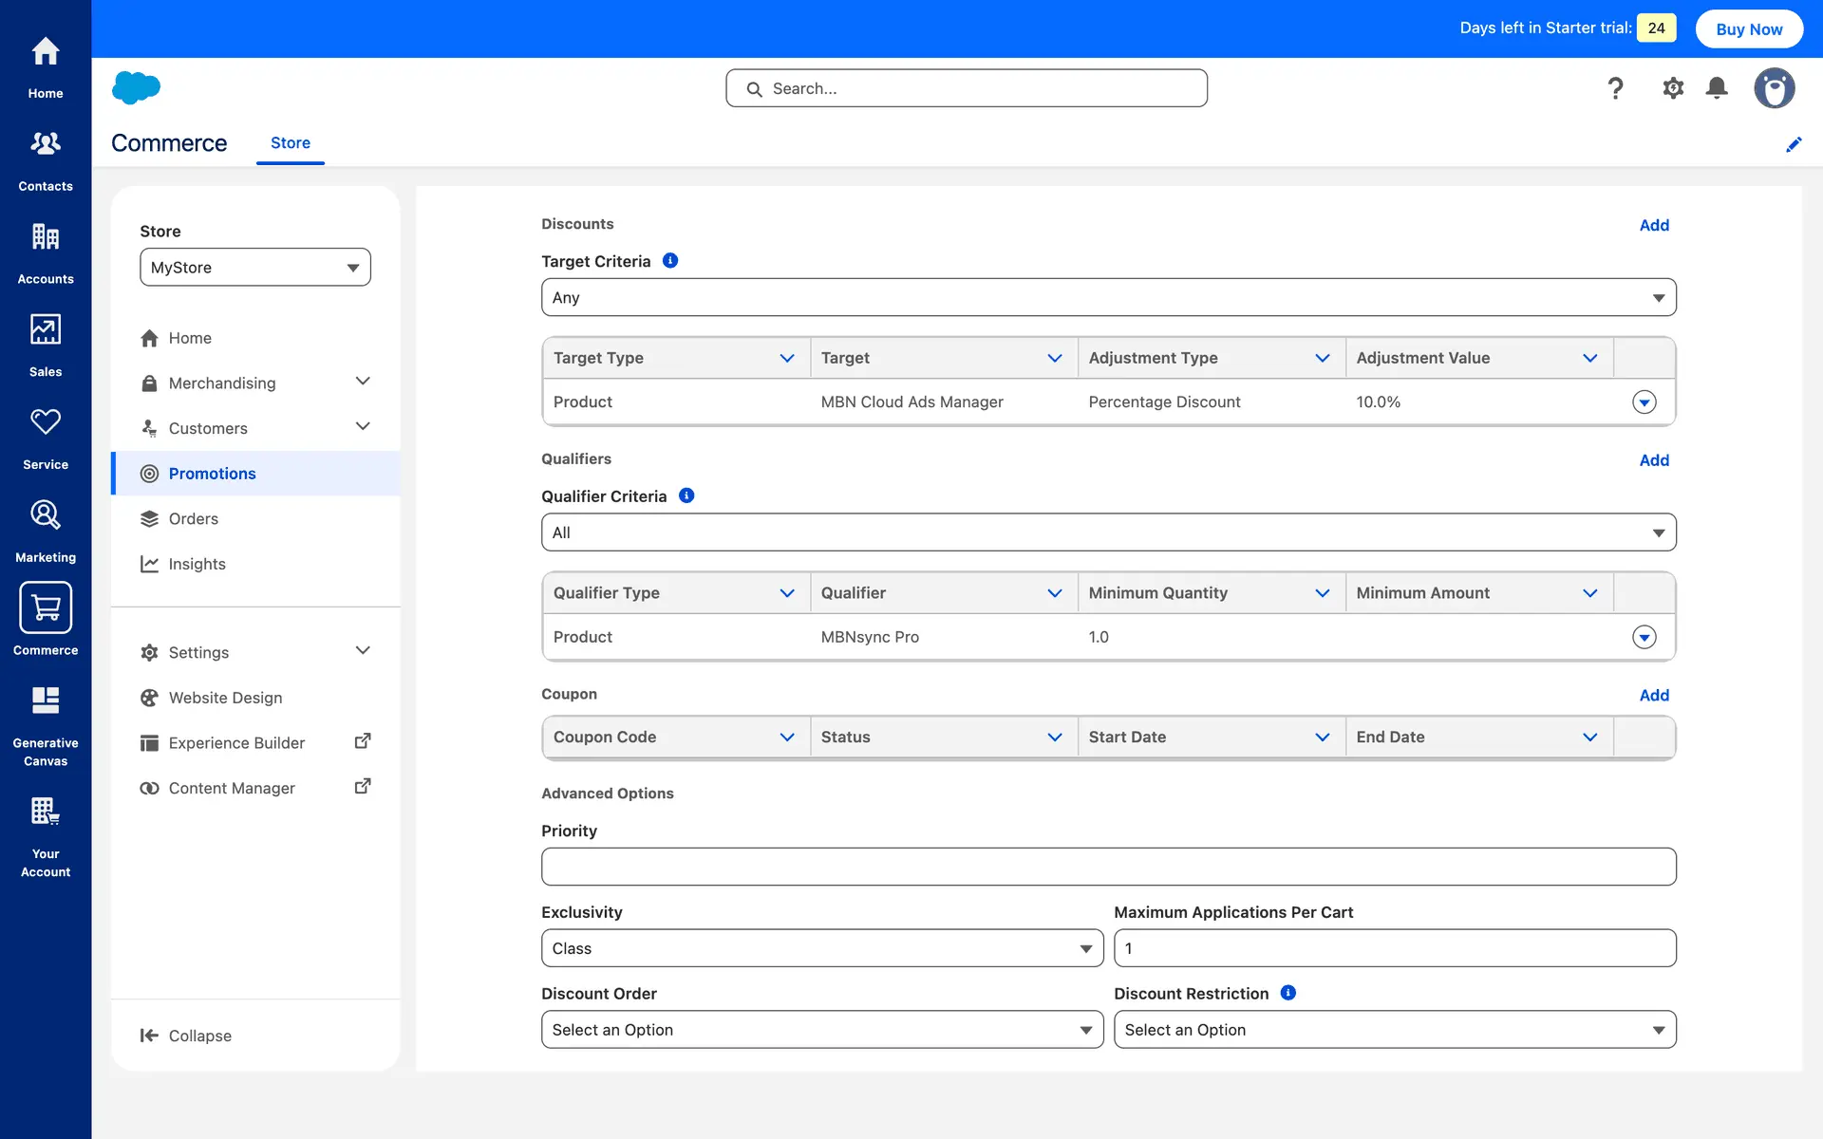
Task: Open the Exclusivity dropdown showing Class
Action: pyautogui.click(x=821, y=948)
